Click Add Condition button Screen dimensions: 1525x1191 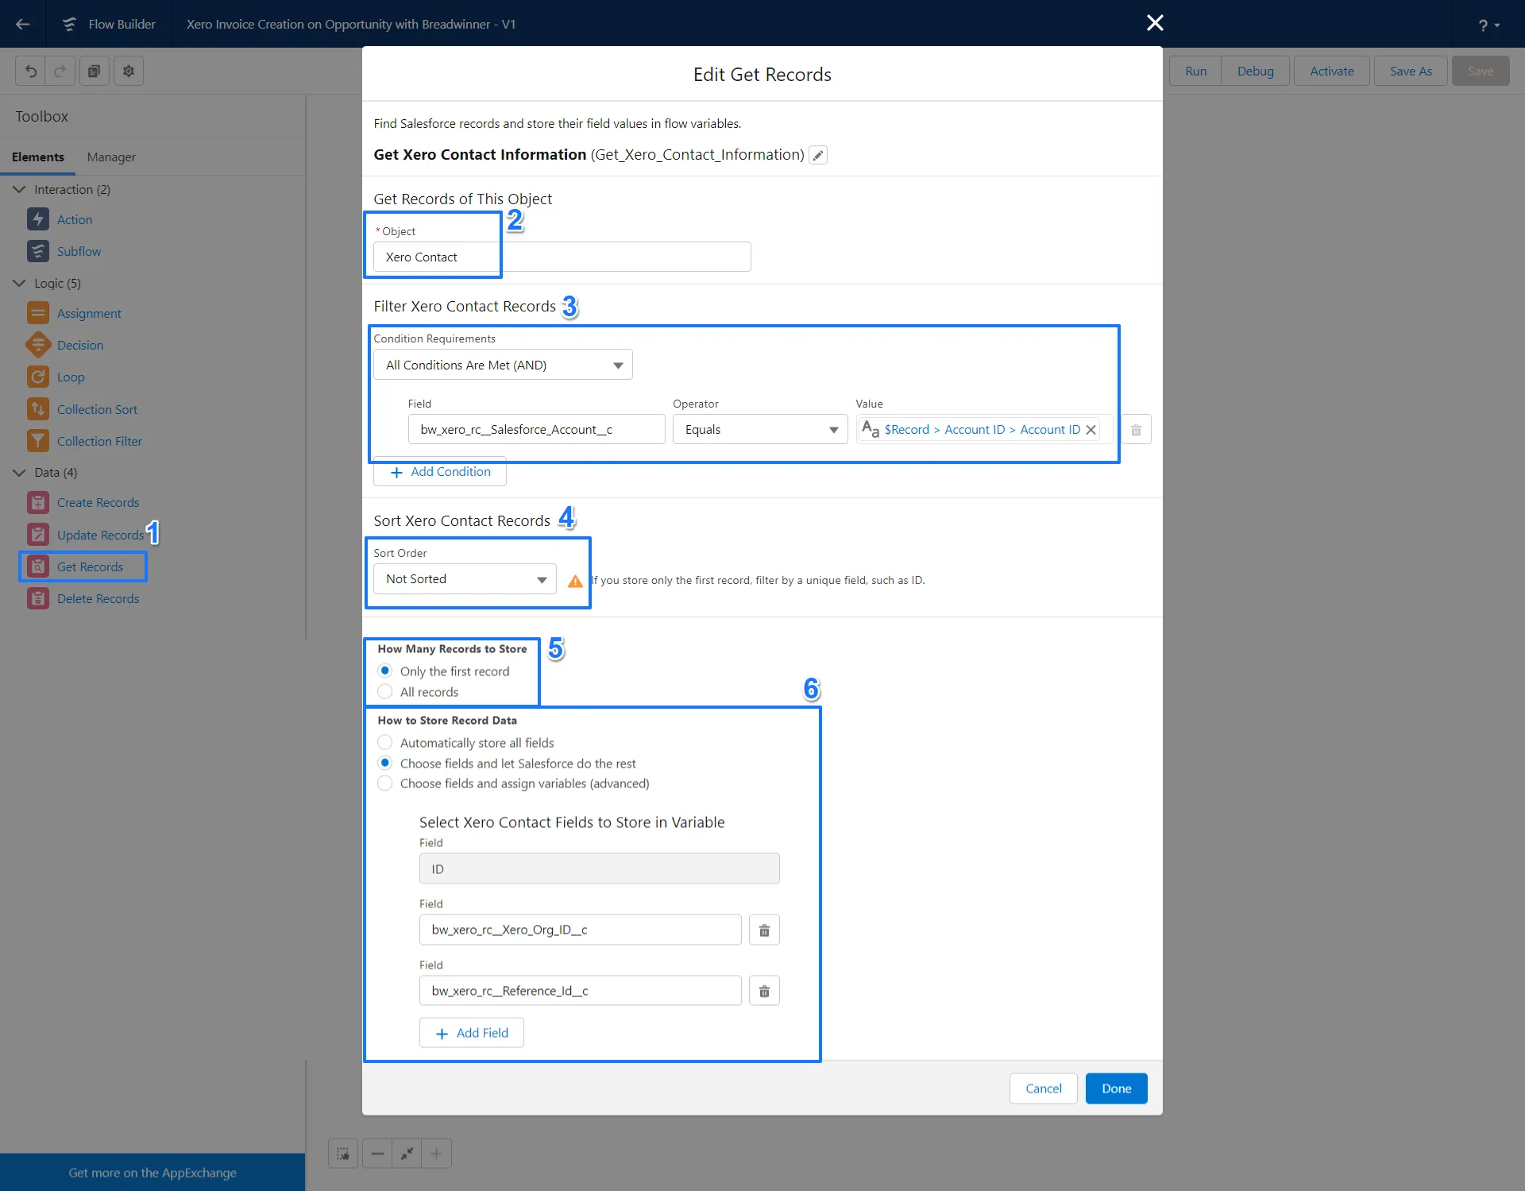pyautogui.click(x=440, y=471)
